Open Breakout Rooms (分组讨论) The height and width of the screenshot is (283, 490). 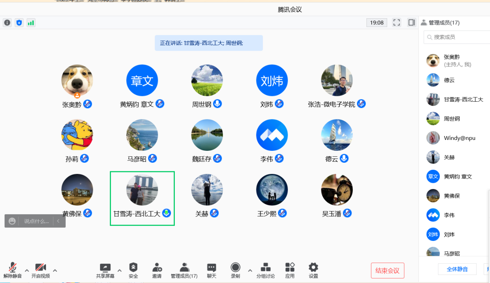coord(265,271)
